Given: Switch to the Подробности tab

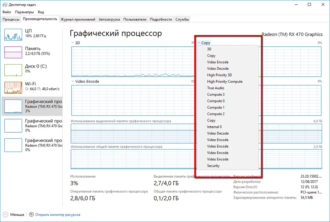Looking at the screenshot, I should [x=161, y=20].
